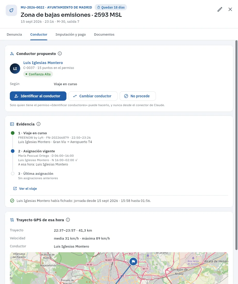Screen dimensions: 238x284
Task: Click 'Cambiar conductor' button
Action: coord(93,96)
